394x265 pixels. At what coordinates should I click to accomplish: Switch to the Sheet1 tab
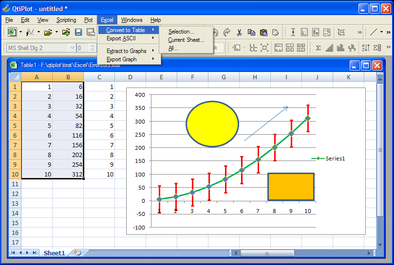(54, 253)
